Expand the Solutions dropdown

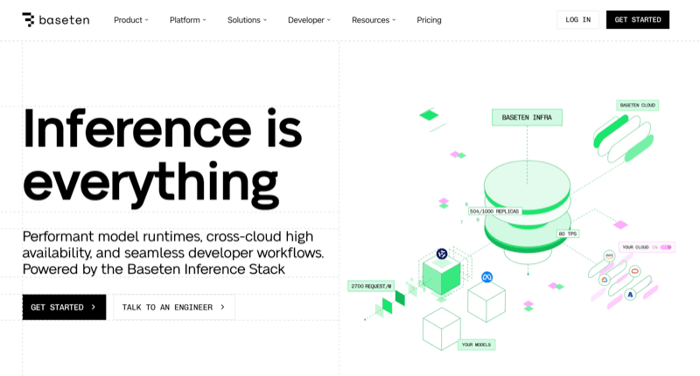pyautogui.click(x=247, y=19)
